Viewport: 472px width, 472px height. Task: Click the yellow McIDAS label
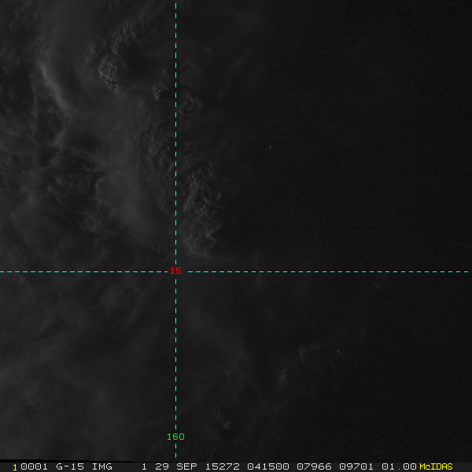pyautogui.click(x=436, y=466)
